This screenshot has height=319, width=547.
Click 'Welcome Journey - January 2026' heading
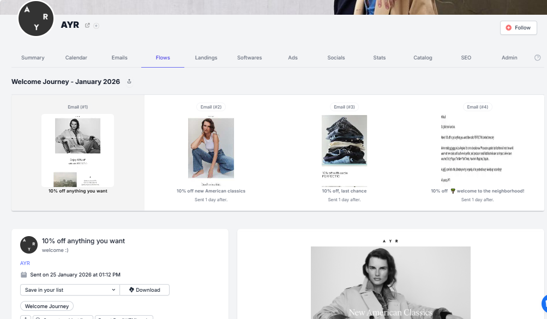pos(65,82)
